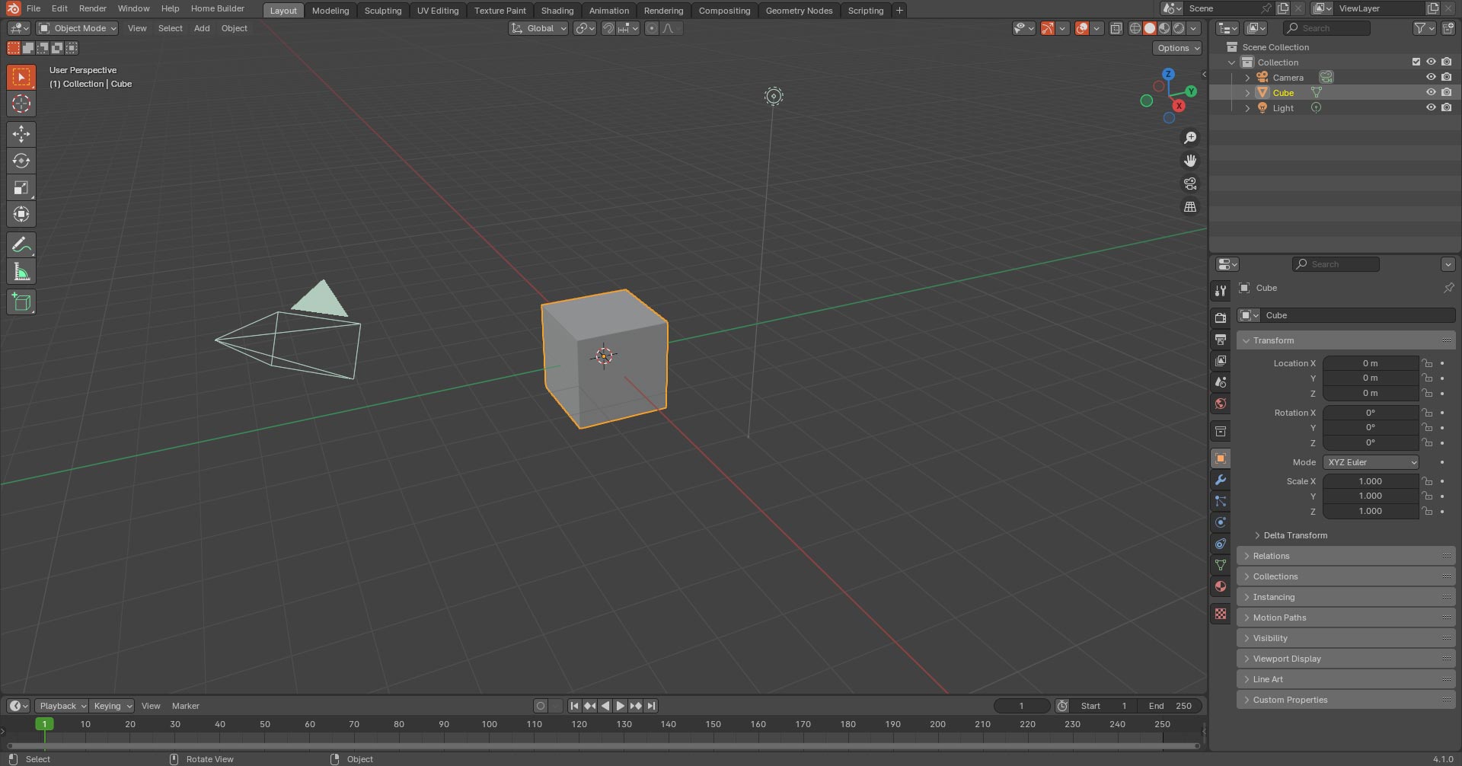Select the Move tool in the viewport toolbar
This screenshot has width=1462, height=766.
coord(21,134)
